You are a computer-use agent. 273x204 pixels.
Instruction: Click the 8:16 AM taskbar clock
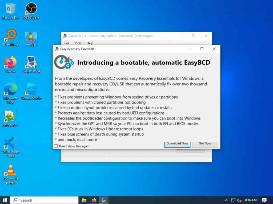click(251, 200)
